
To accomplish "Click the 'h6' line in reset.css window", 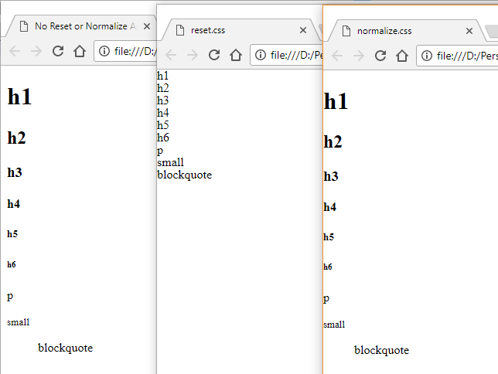I will (163, 138).
